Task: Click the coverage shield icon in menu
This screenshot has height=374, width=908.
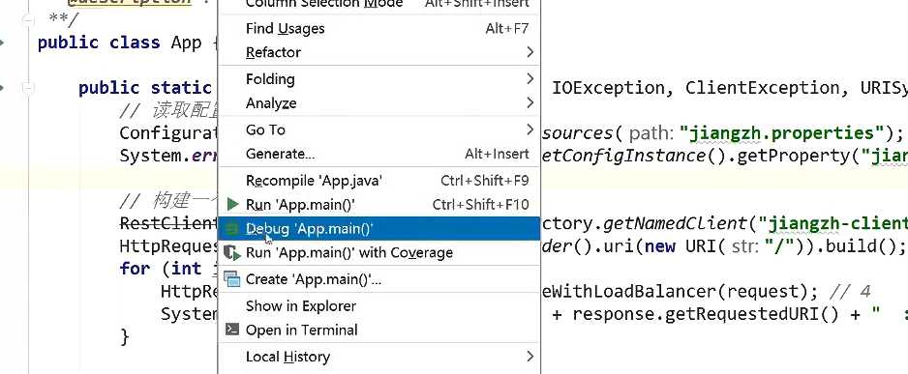Action: [232, 252]
